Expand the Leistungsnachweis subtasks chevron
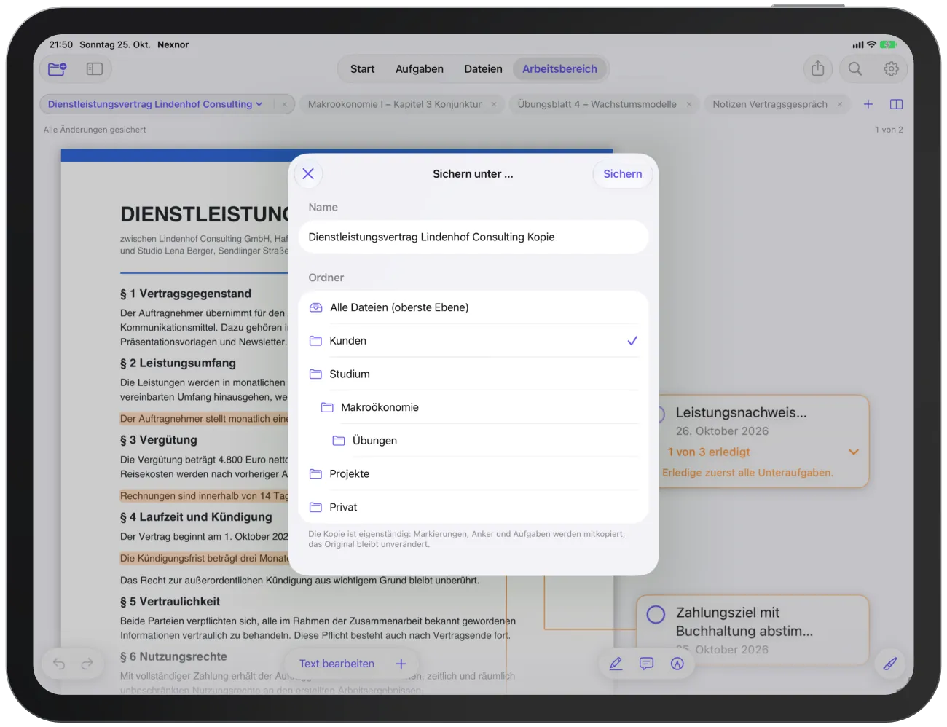947x727 pixels. (854, 452)
